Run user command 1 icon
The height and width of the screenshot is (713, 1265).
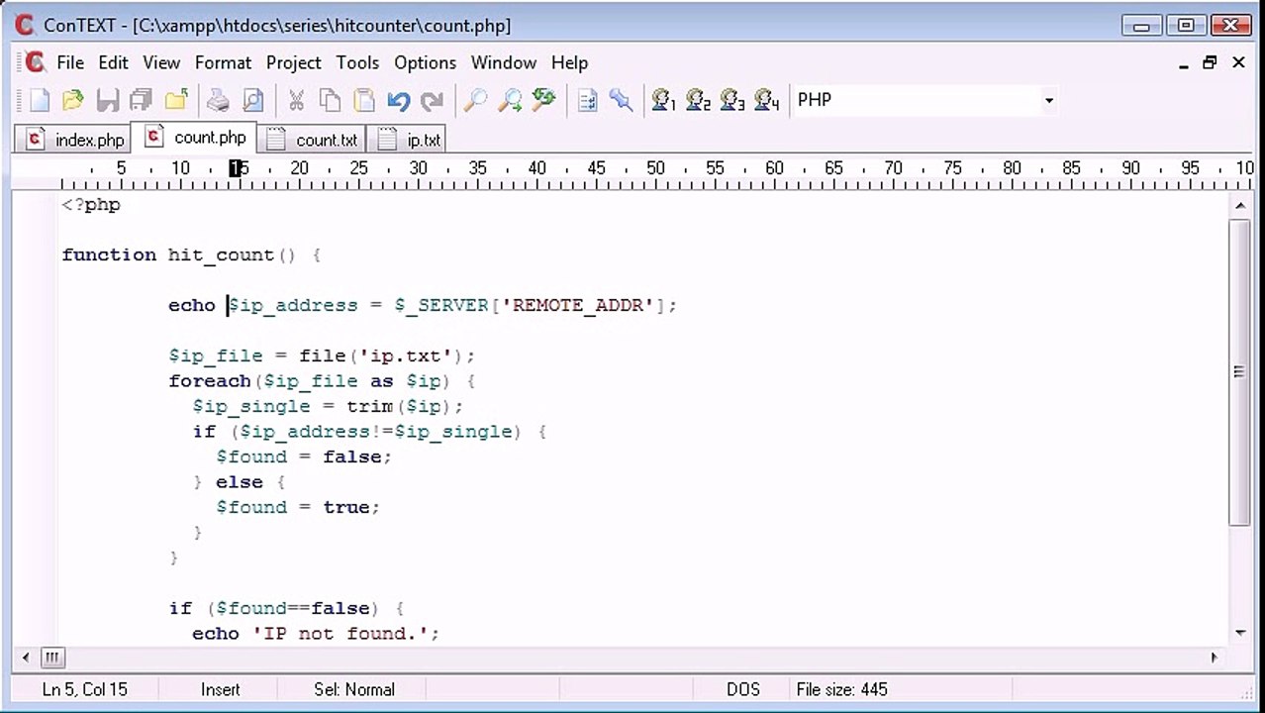[x=664, y=100]
